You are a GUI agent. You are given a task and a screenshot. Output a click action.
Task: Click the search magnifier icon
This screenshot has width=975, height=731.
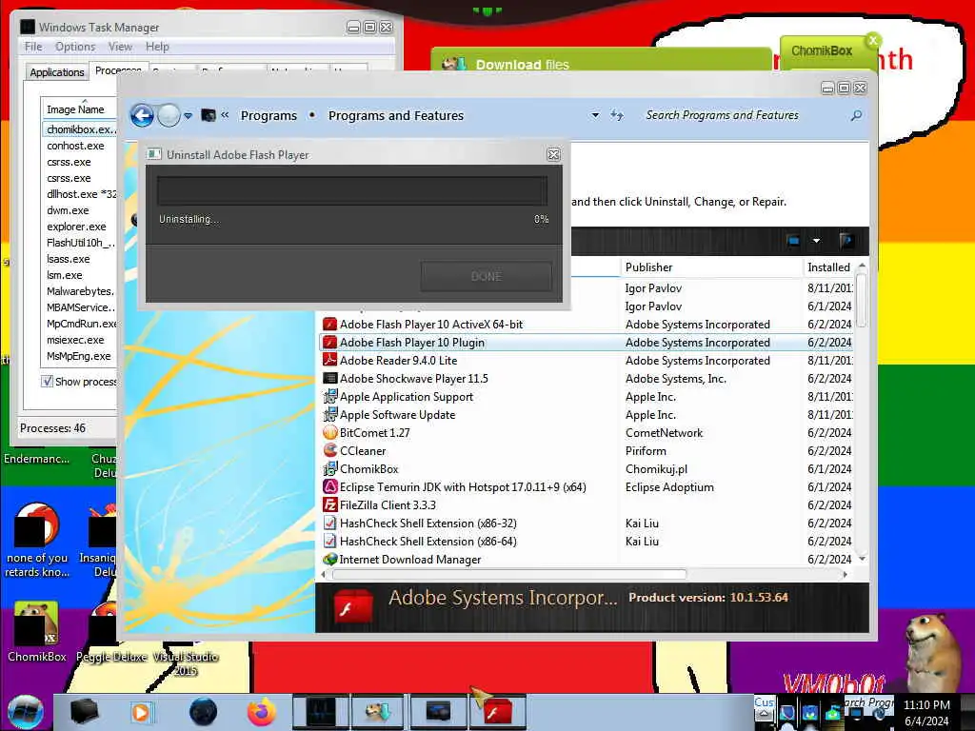point(856,115)
